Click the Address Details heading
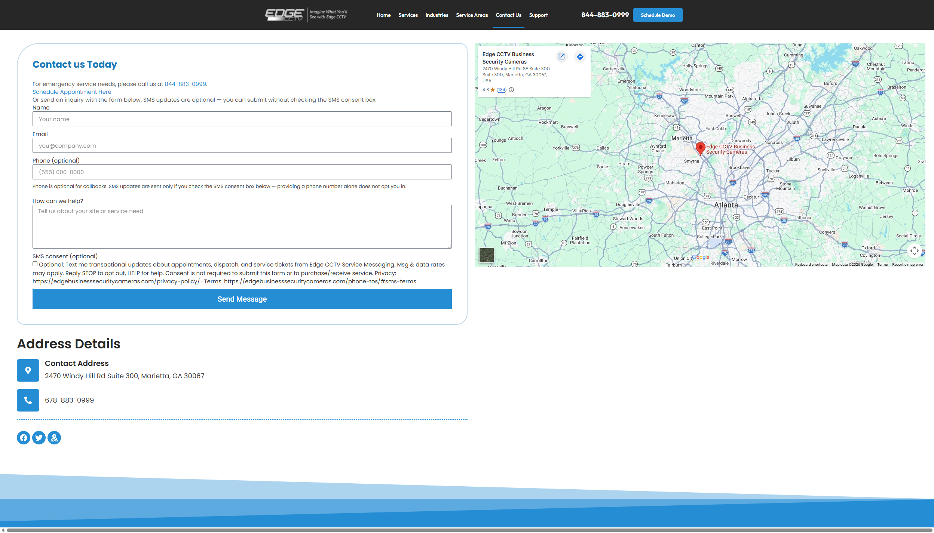 pyautogui.click(x=69, y=344)
